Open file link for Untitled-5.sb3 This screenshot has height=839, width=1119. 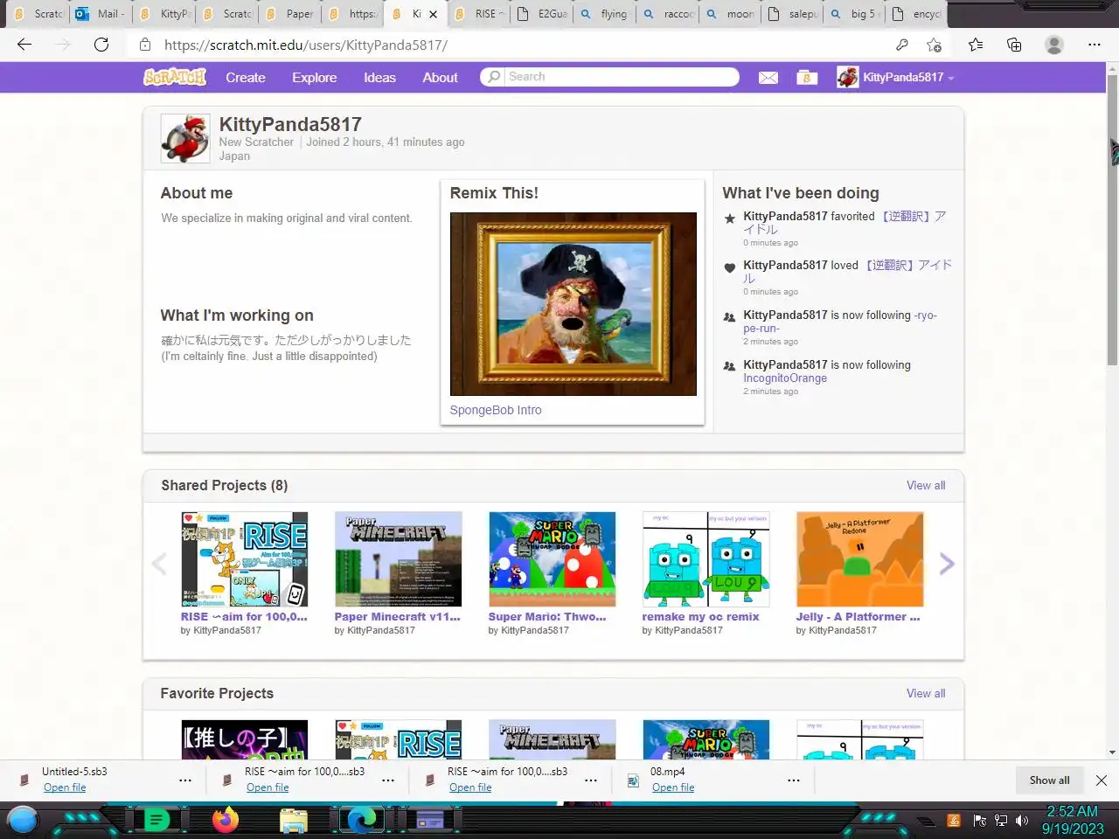point(65,787)
